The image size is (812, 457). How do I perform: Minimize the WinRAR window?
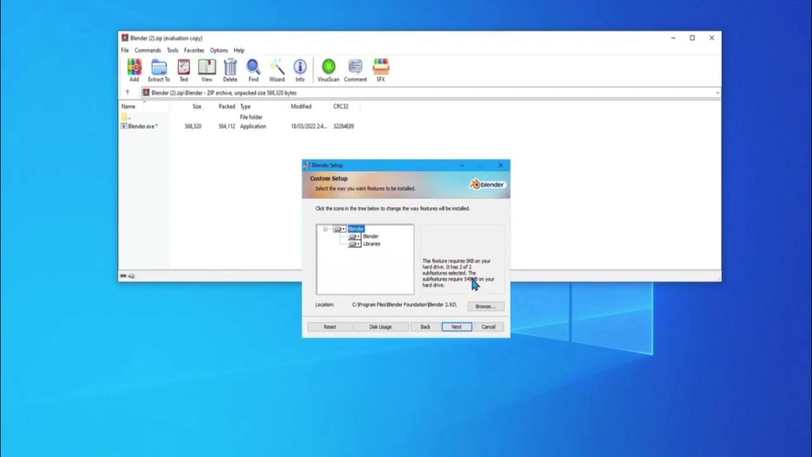point(673,38)
